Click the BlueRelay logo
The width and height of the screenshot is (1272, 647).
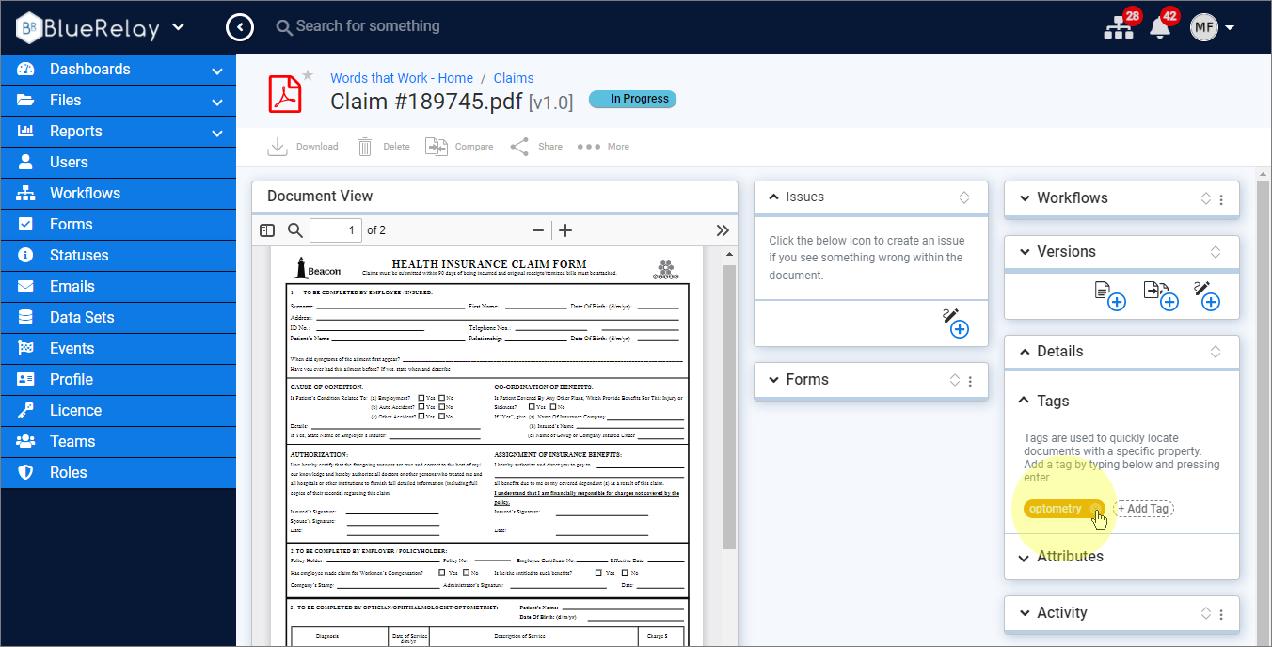[88, 27]
